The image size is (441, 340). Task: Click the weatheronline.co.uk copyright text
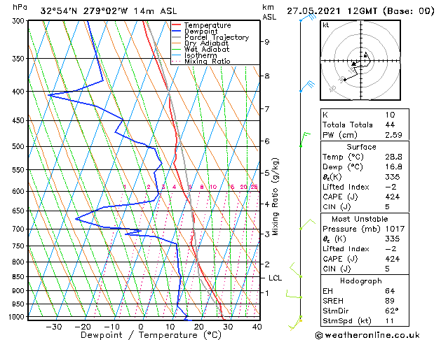click(367, 335)
